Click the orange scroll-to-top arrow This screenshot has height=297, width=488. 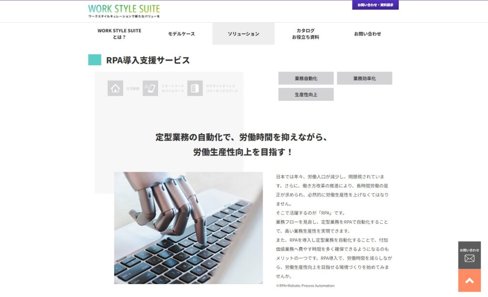point(469,280)
